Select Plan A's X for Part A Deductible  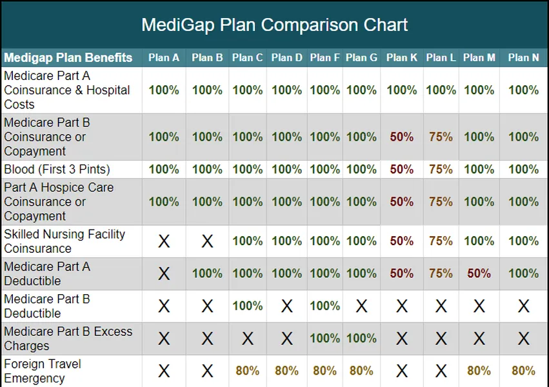pyautogui.click(x=164, y=273)
